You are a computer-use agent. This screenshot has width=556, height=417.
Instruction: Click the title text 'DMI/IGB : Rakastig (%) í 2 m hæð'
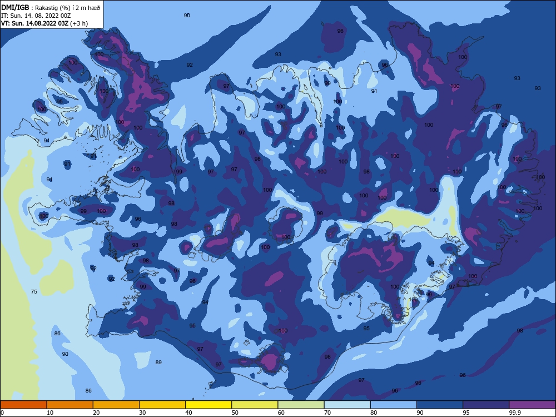(x=51, y=8)
